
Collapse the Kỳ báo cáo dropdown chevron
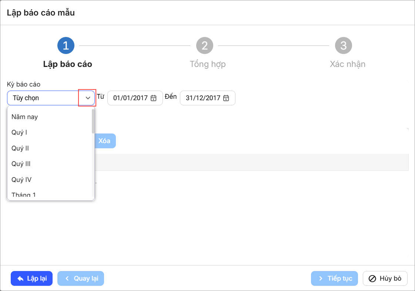pos(88,98)
